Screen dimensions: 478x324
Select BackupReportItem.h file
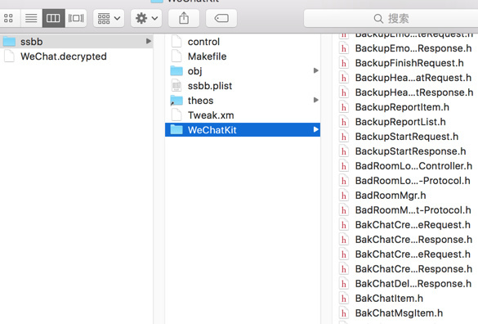(402, 107)
